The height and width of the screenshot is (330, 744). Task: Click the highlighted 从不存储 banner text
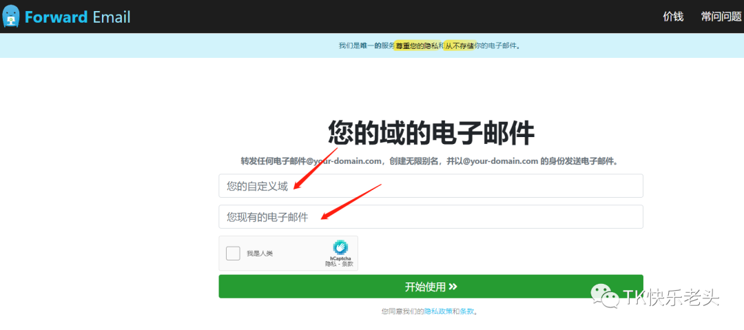click(459, 45)
